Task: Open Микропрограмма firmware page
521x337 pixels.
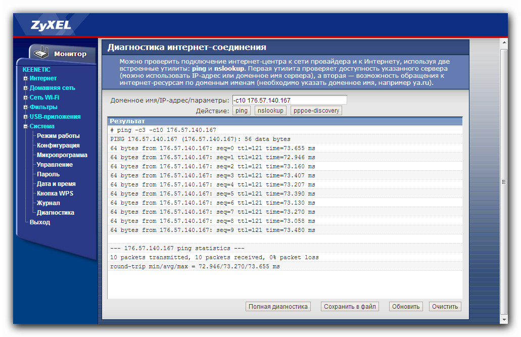Action: coord(62,155)
